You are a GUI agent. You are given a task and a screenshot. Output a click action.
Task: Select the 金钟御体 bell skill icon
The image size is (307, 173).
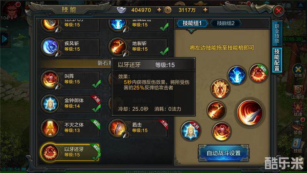50,104
